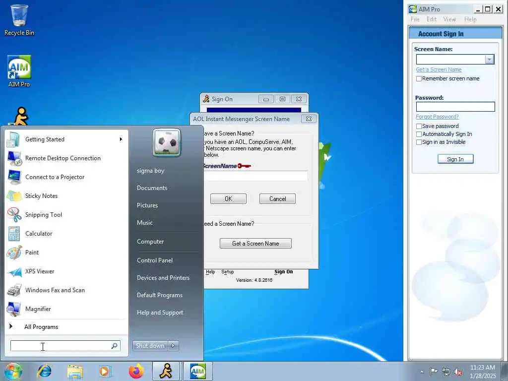Open Devices and Printers
508x381 pixels.
163,278
